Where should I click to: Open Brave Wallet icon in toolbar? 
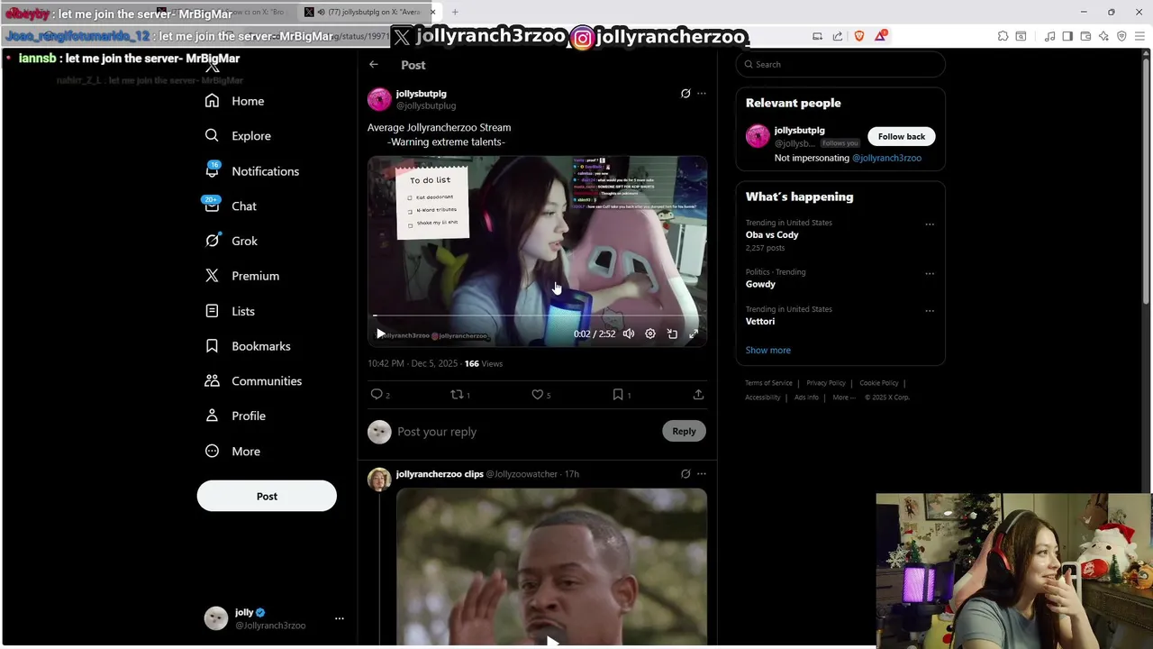click(x=1085, y=36)
